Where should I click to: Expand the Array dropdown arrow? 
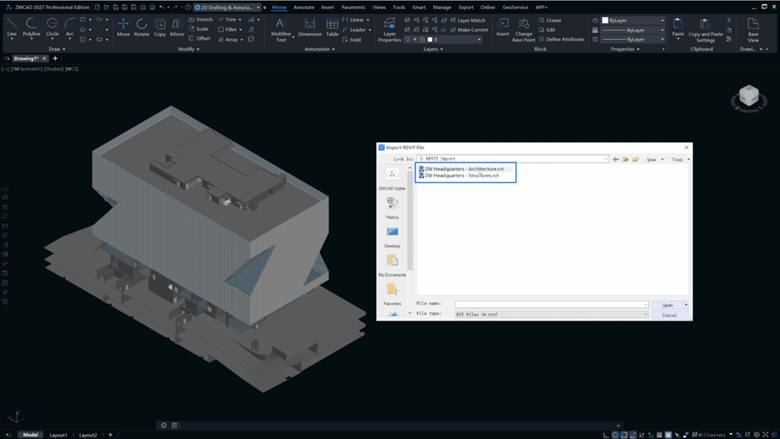click(241, 40)
